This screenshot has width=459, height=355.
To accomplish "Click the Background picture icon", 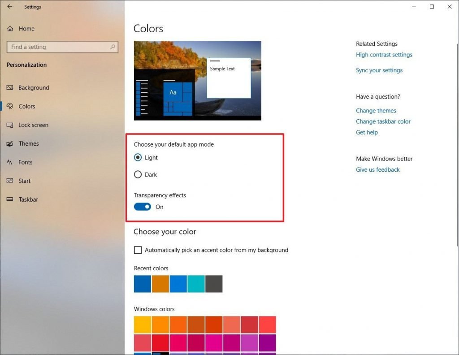I will (x=10, y=88).
